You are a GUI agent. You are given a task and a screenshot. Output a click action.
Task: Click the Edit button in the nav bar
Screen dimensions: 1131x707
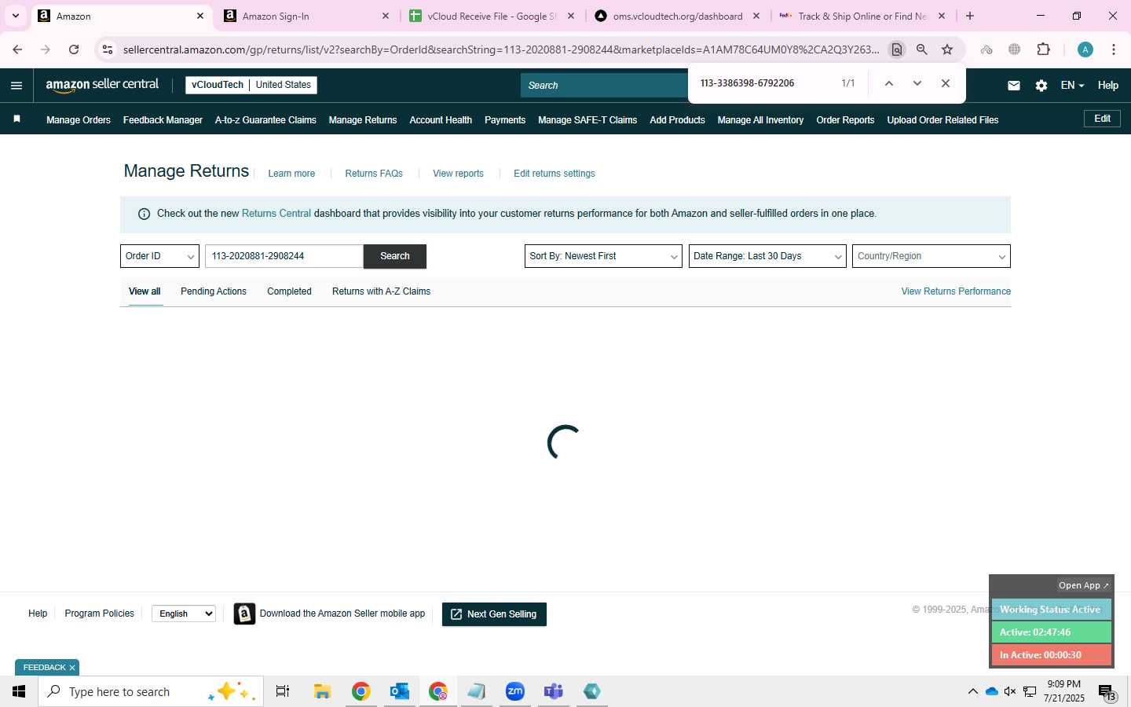pos(1103,119)
